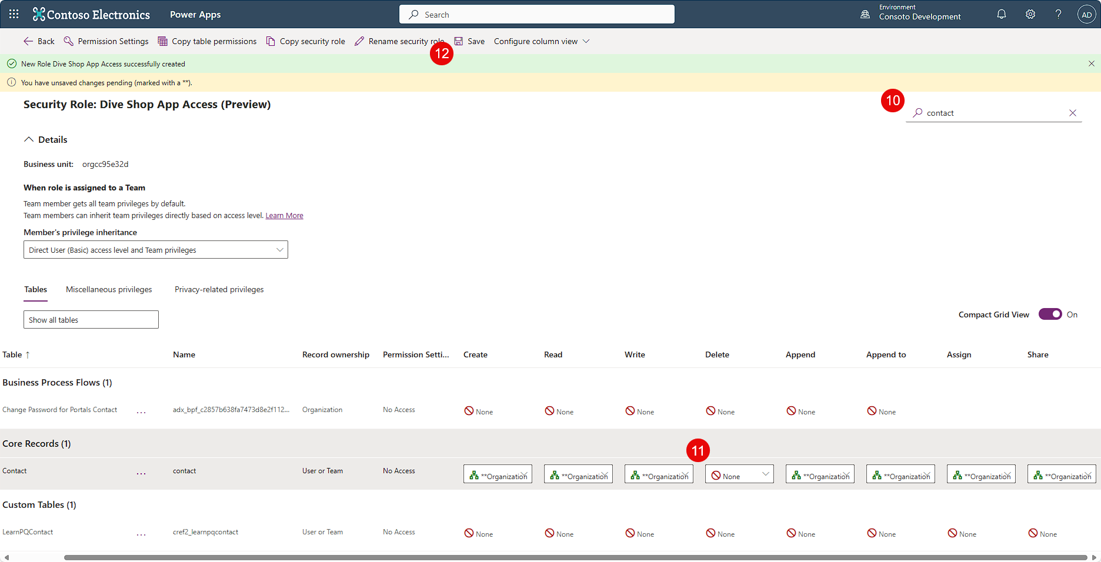Change the Create permission for Contact
Viewport: 1101px width, 562px height.
click(498, 474)
